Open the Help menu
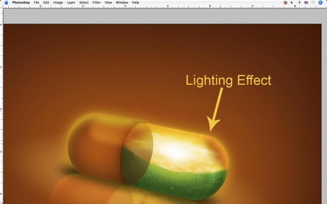The image size is (327, 204). (x=136, y=3)
